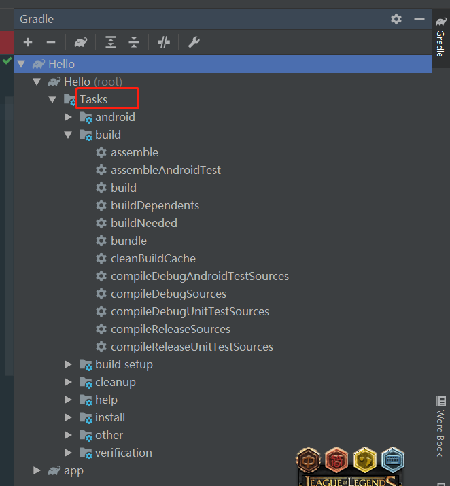Expand the build setup group
Screen dimensions: 450x486
(68, 364)
